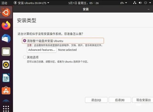Image resolution: width=153 pixels, height=112 pixels.
Task: Click the power icon in the top bar
Action: click(x=146, y=3)
